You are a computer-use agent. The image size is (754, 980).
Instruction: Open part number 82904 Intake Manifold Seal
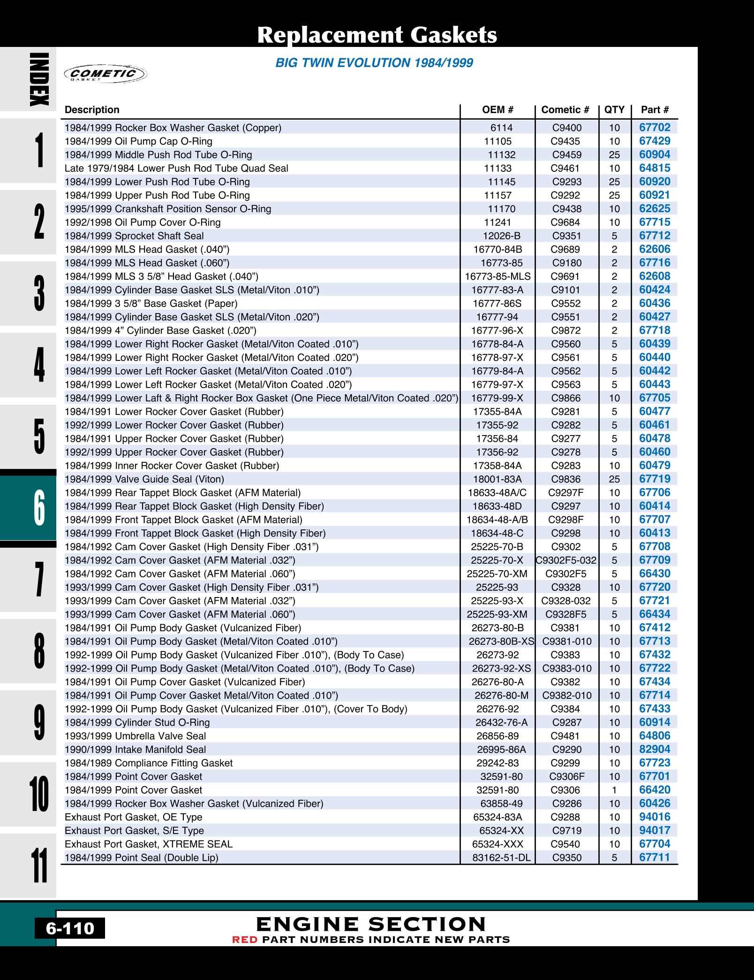(x=655, y=750)
